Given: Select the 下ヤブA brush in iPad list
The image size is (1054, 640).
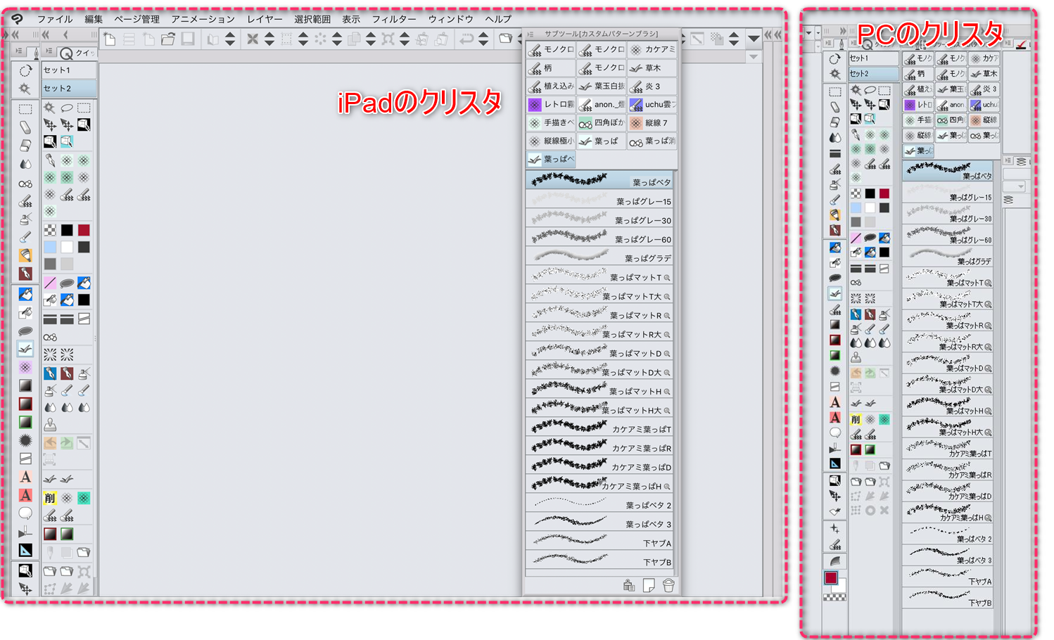Looking at the screenshot, I should point(600,542).
